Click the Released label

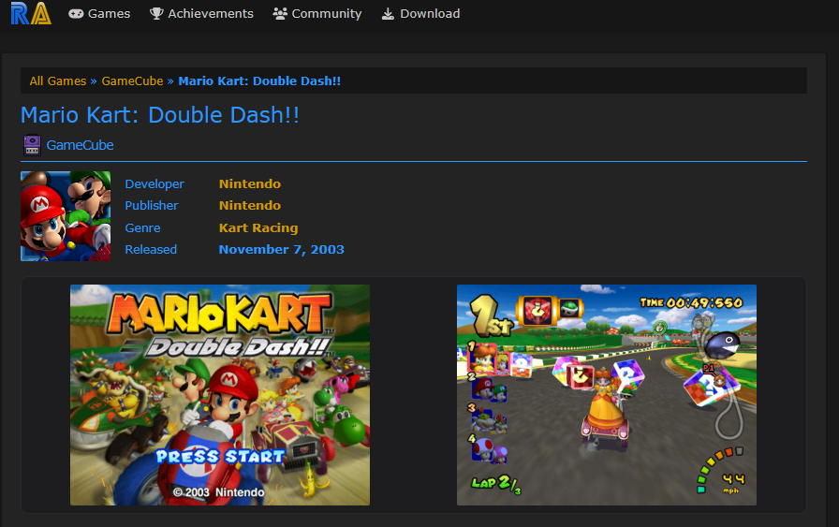151,249
